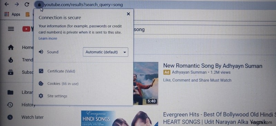Screen dimensions: 276x126
Task: Click the cookie icon in the popup
Action: 41,83
